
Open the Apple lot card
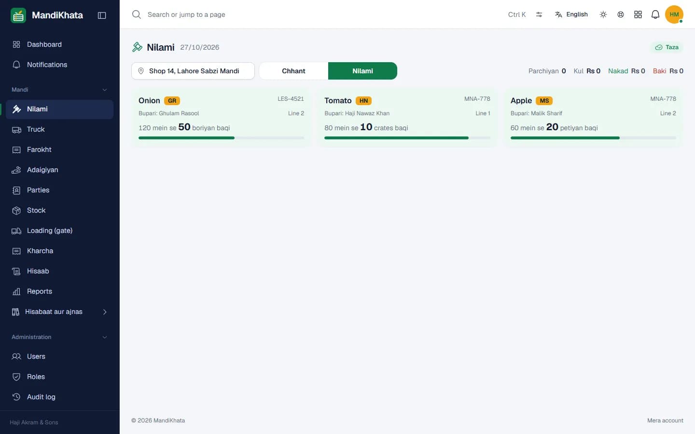pyautogui.click(x=593, y=118)
